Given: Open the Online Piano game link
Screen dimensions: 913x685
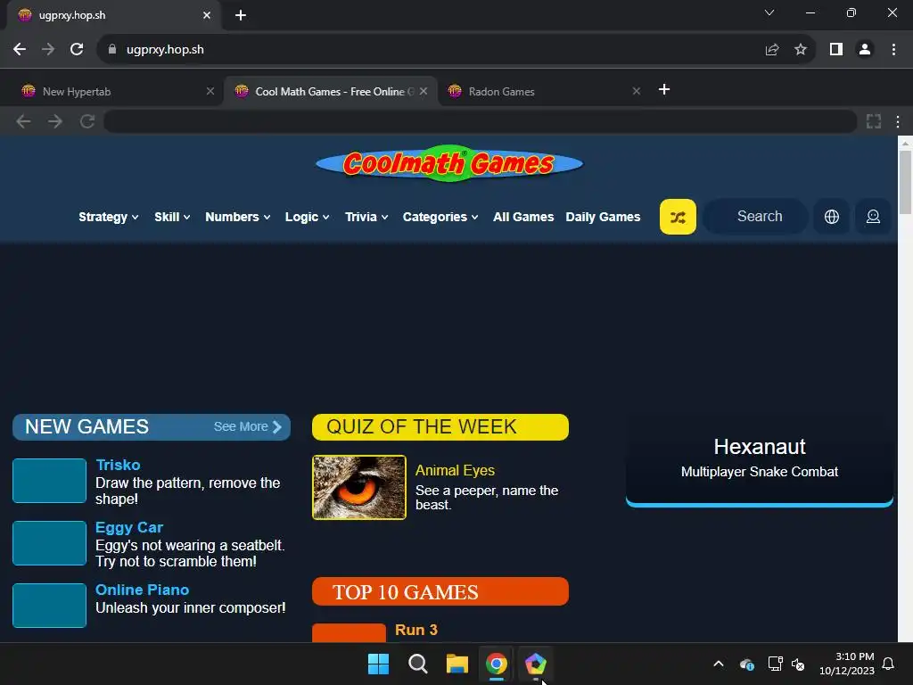Looking at the screenshot, I should pyautogui.click(x=142, y=590).
